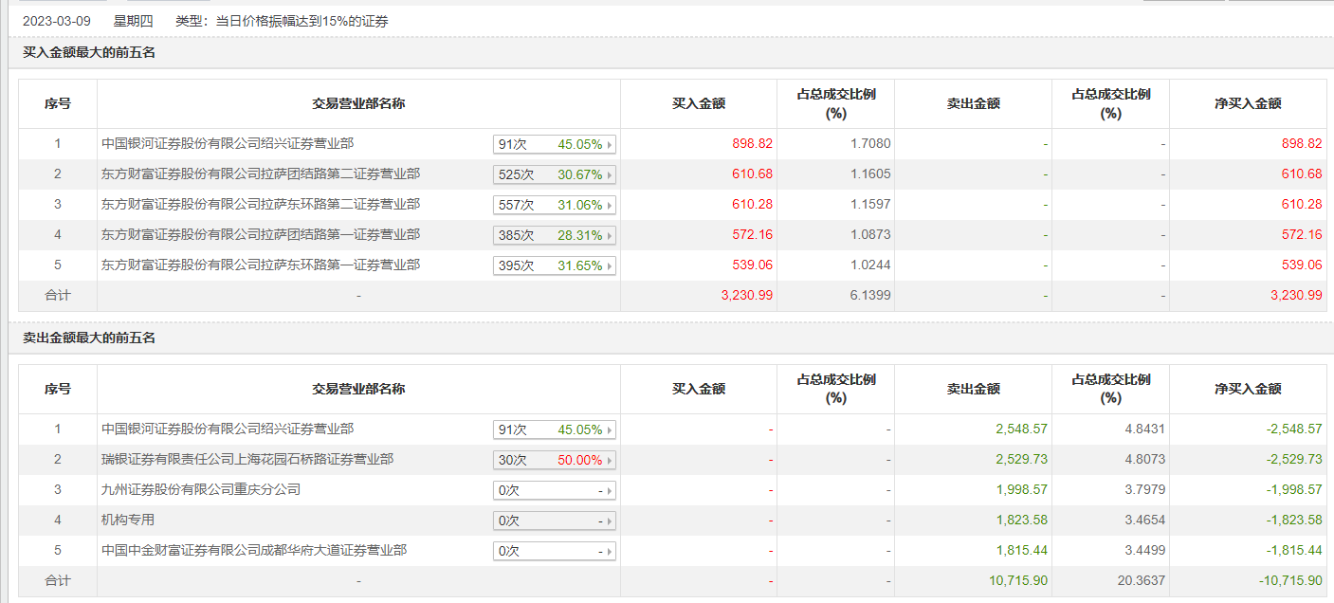Click the 机构专用 seat name
This screenshot has width=1334, height=603.
point(128,520)
